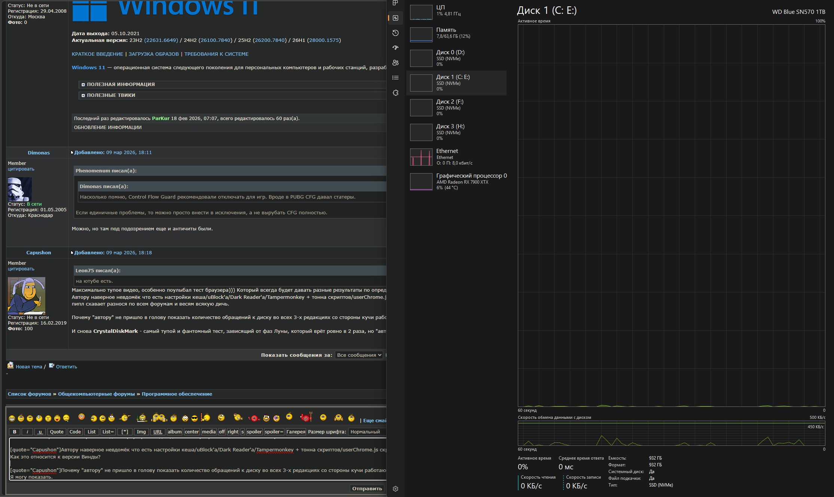Open Все сообщения dropdown
834x497 pixels.
359,355
